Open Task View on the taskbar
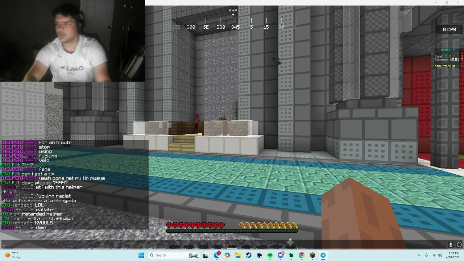Screen dimensions: 464x261 [206, 255]
